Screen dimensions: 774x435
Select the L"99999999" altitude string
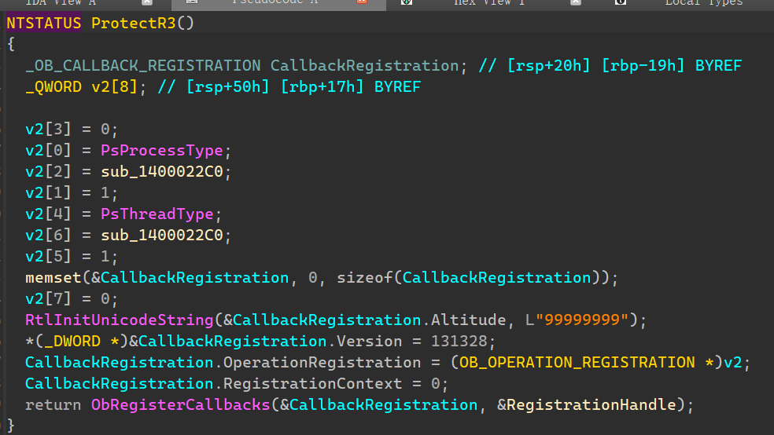coord(577,320)
